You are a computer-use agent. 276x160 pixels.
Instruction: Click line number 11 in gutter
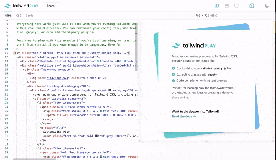[x=6, y=53]
